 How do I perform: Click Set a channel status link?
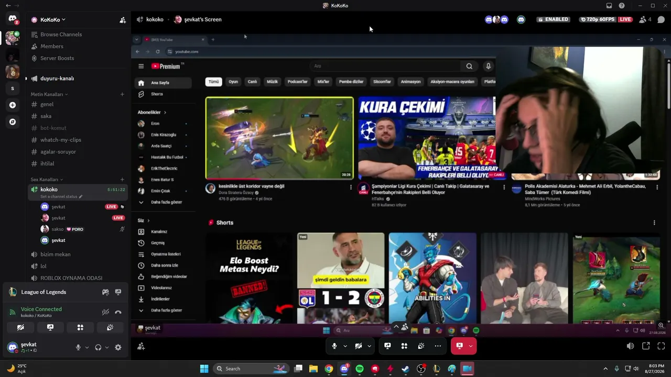pos(61,197)
